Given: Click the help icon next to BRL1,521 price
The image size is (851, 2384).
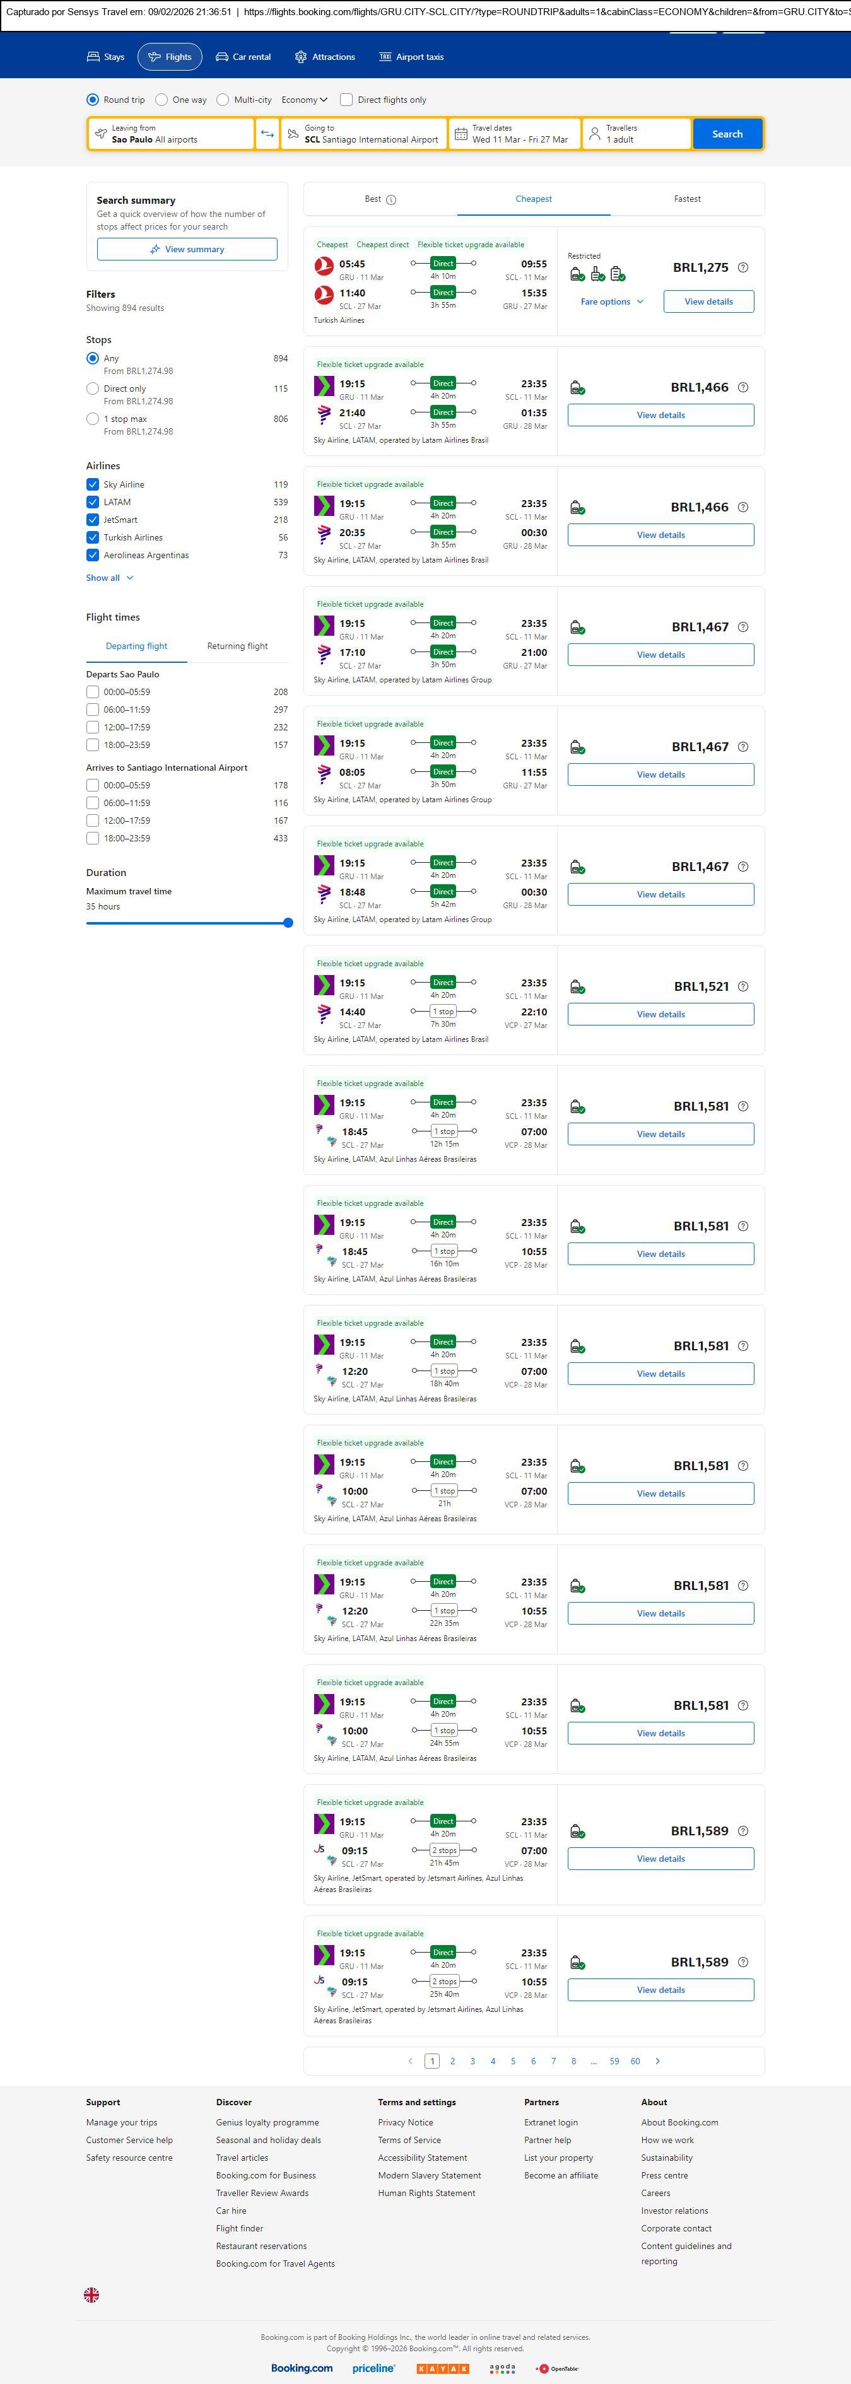Looking at the screenshot, I should point(742,986).
